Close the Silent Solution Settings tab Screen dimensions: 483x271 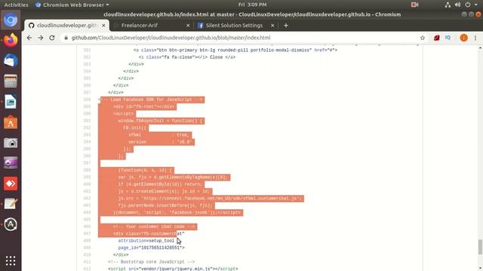[x=272, y=26]
